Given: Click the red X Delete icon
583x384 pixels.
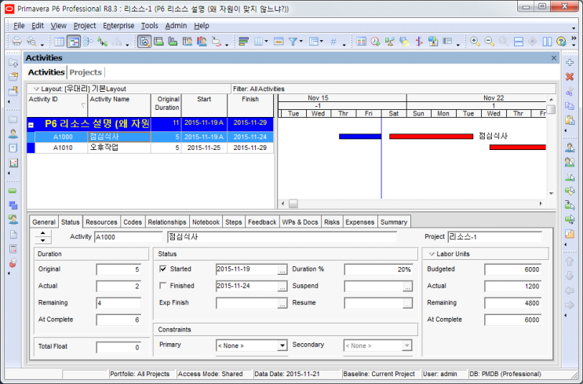Looking at the screenshot, I should 570,77.
